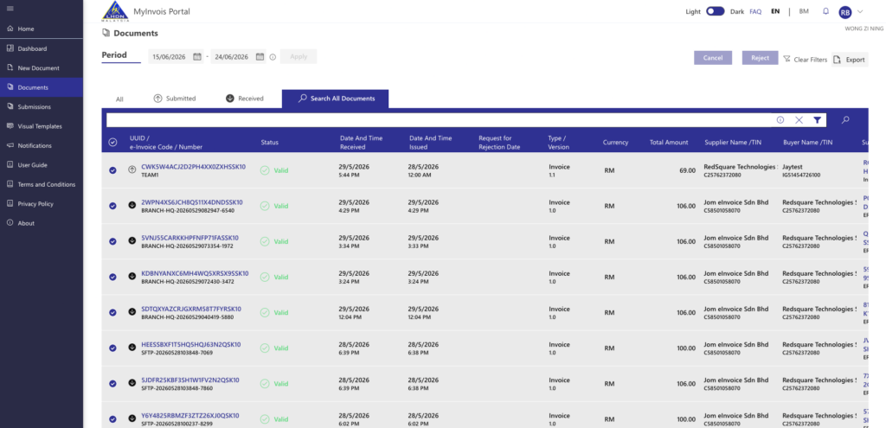Click the Apply period button
The height and width of the screenshot is (428, 886).
pos(299,56)
